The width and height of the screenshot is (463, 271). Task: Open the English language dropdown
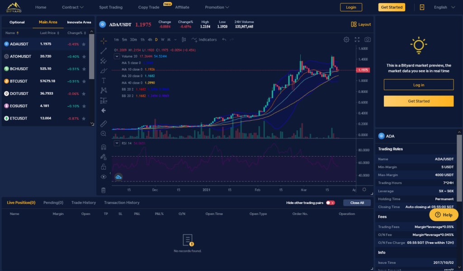444,7
